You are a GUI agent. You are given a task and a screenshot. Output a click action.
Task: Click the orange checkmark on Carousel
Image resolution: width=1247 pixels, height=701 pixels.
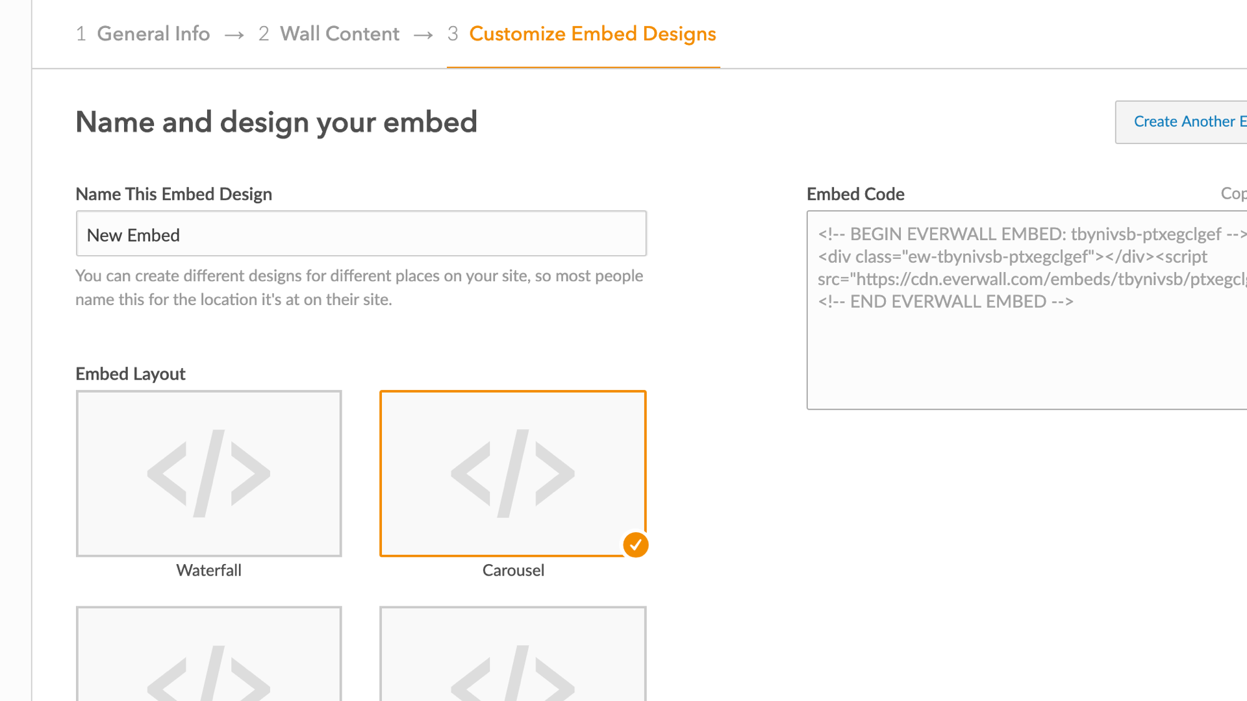click(x=636, y=545)
